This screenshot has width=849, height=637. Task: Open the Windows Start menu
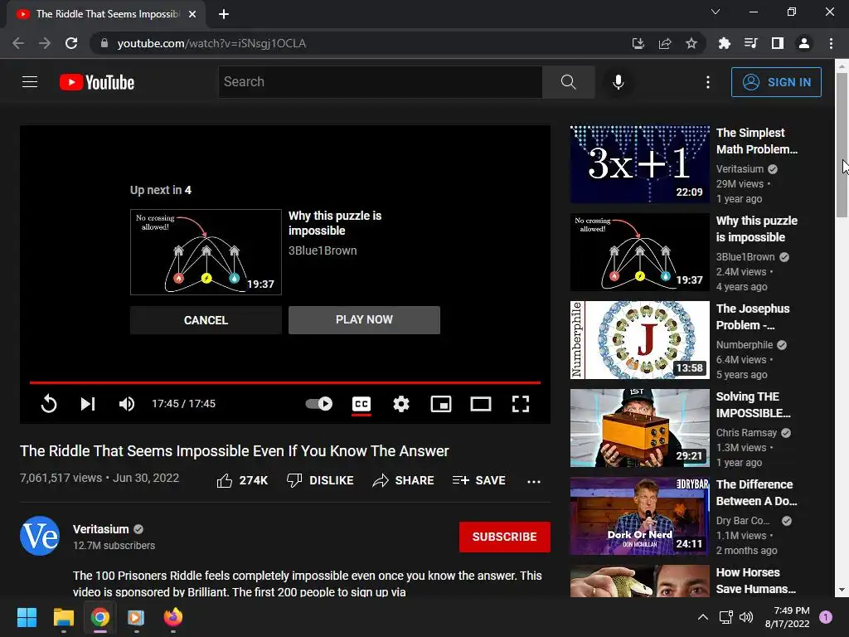(27, 617)
